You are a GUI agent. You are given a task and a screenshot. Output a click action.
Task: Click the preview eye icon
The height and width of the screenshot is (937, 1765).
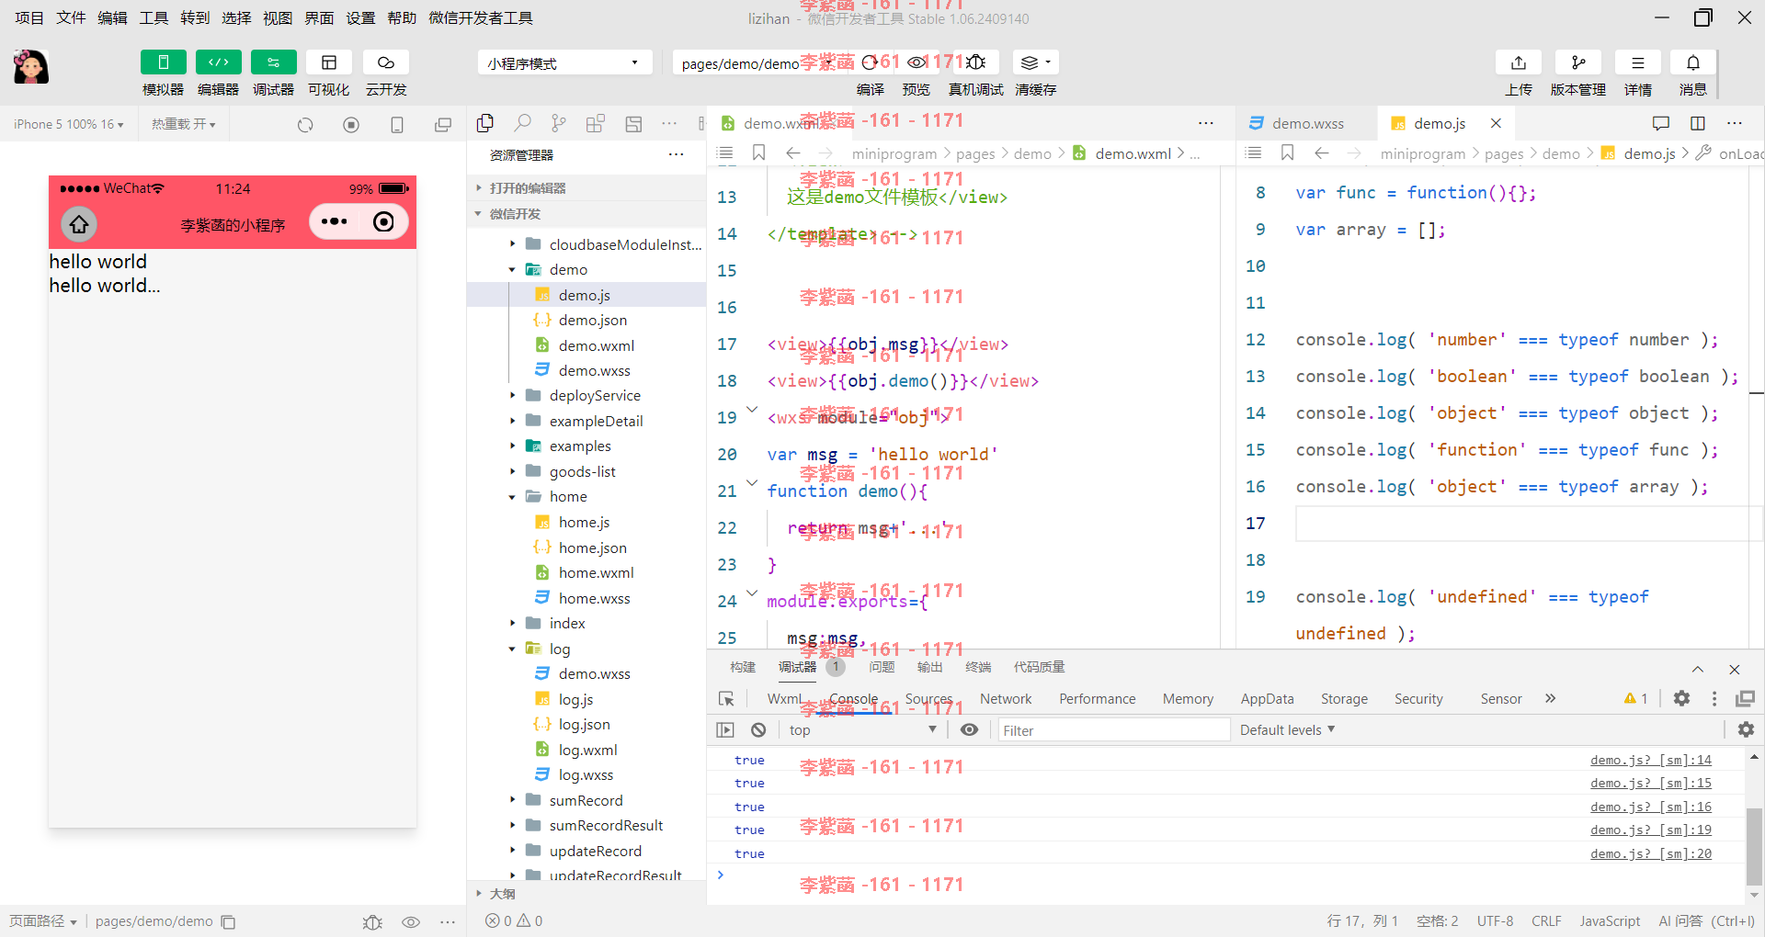tap(917, 62)
